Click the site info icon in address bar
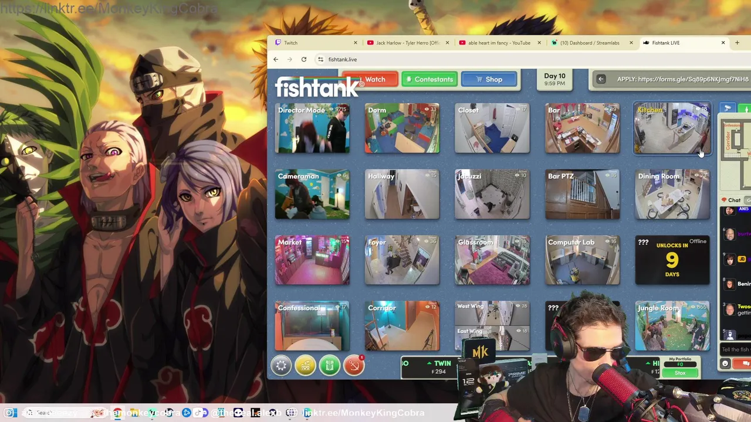 (320, 59)
